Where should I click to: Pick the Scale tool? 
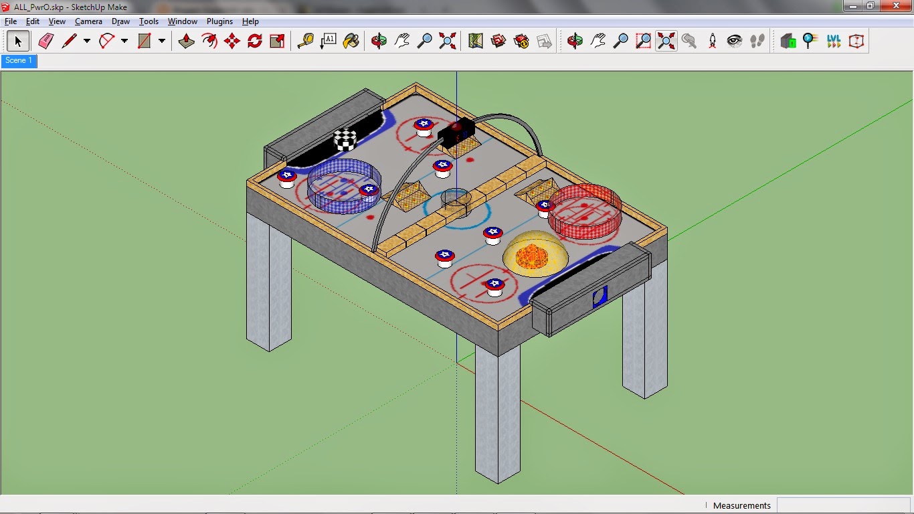278,41
